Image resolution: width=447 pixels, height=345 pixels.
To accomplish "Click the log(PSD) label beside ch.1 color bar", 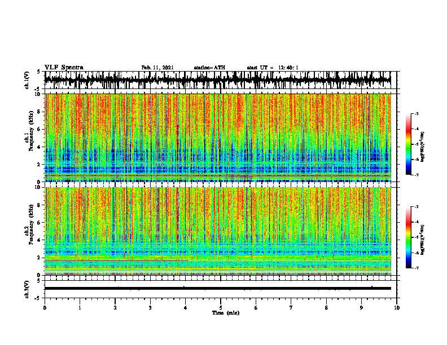I will (x=423, y=147).
